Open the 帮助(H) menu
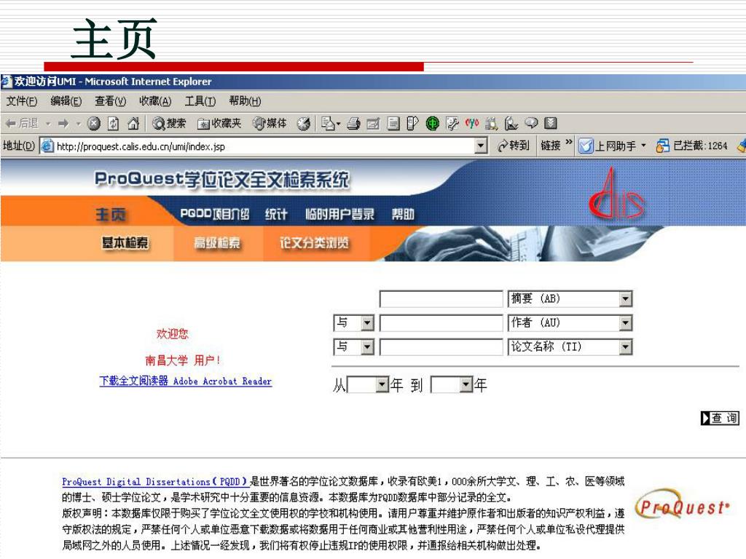 (x=245, y=101)
